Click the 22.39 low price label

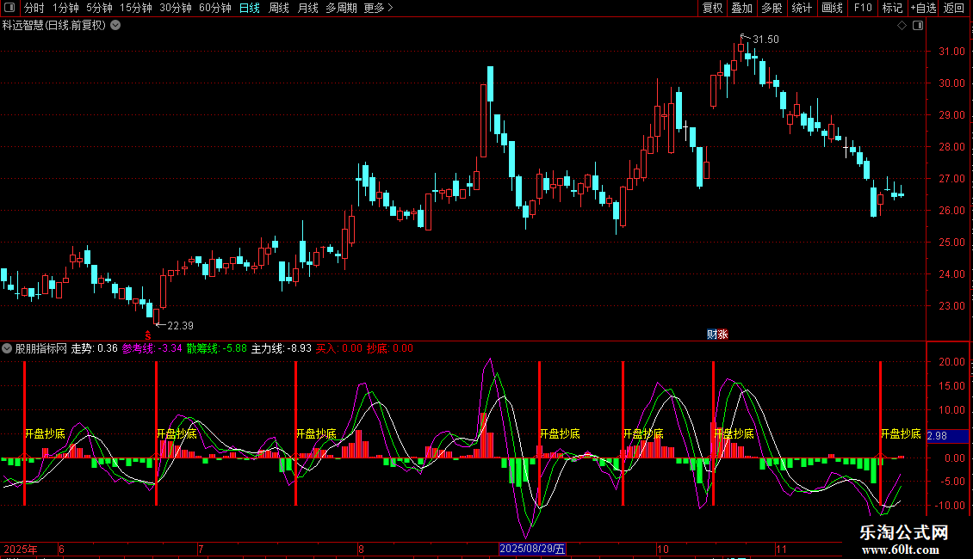point(180,325)
